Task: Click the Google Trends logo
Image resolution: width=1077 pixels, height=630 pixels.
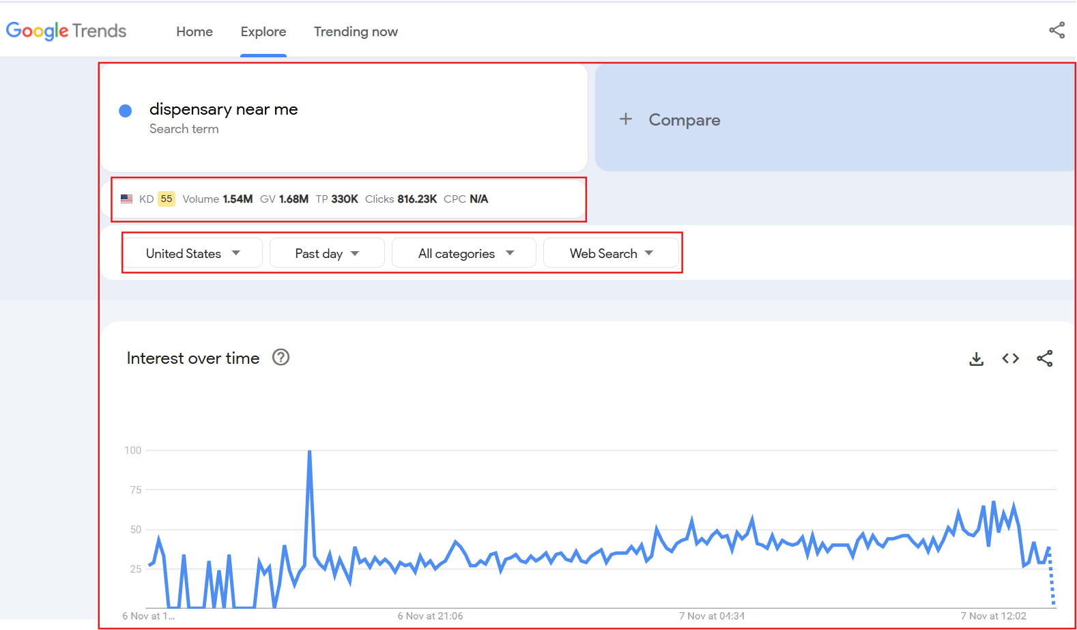Action: pyautogui.click(x=66, y=31)
